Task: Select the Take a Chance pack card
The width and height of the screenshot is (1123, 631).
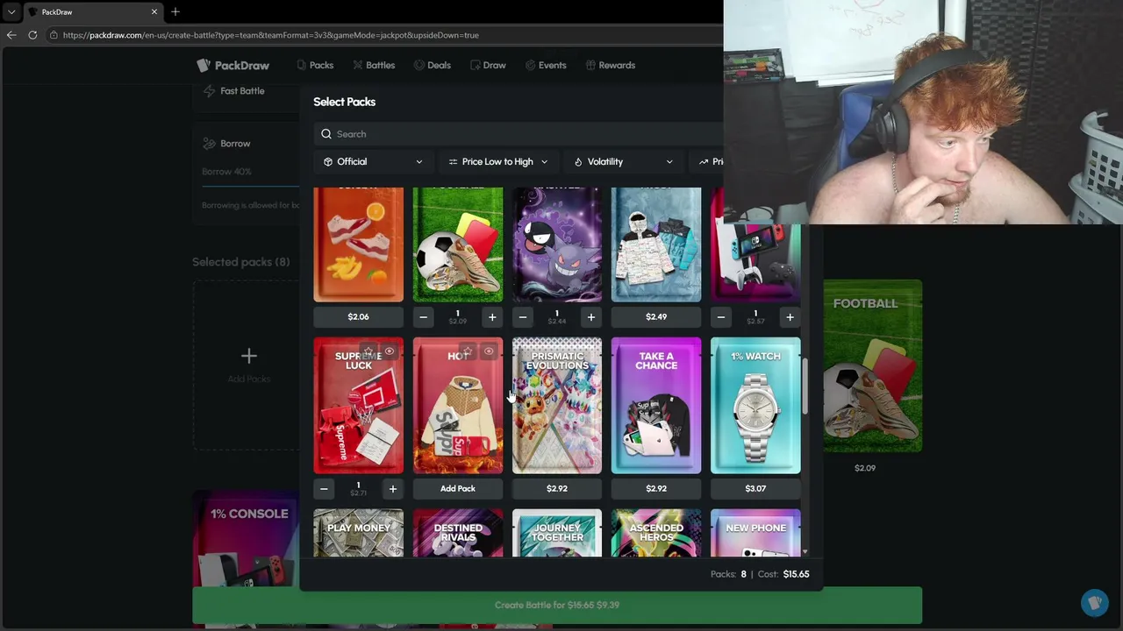Action: click(656, 406)
